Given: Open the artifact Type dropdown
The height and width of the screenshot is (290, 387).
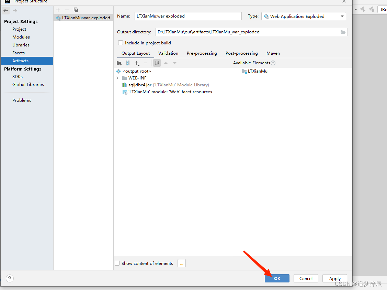Looking at the screenshot, I should 304,16.
